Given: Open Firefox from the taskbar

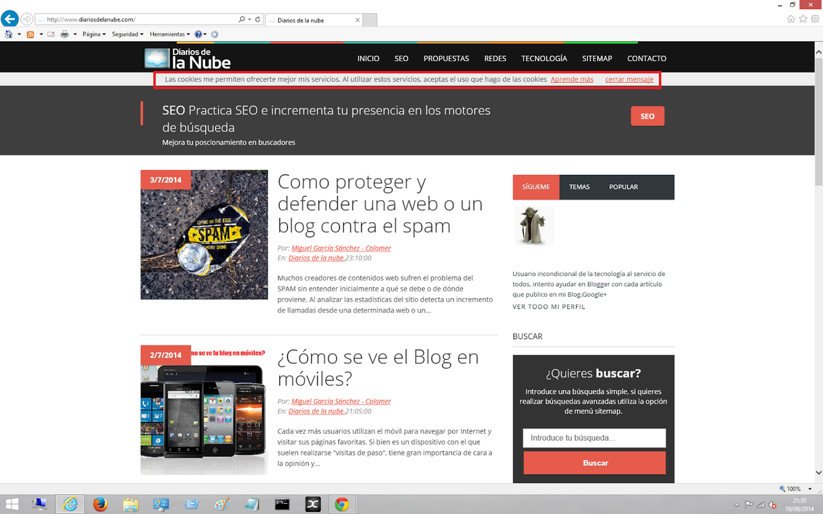Looking at the screenshot, I should pos(101,504).
